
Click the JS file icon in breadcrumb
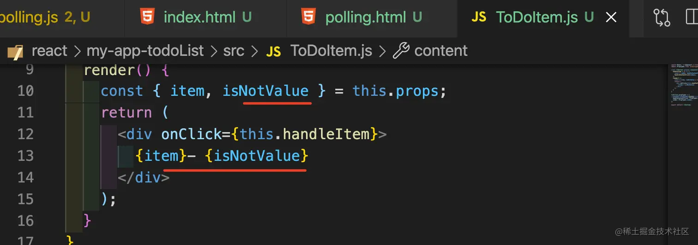(273, 52)
